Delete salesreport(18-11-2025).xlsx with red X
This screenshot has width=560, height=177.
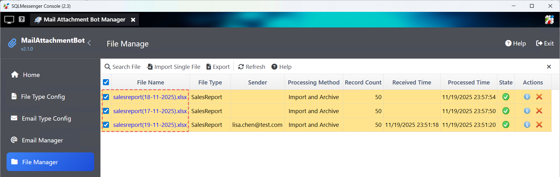pyautogui.click(x=539, y=97)
